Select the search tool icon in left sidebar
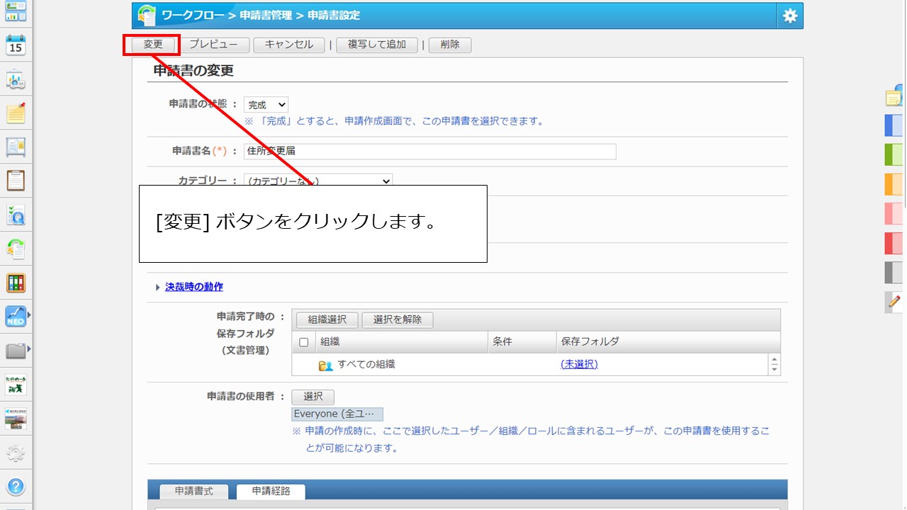This screenshot has width=907, height=510. pyautogui.click(x=14, y=214)
